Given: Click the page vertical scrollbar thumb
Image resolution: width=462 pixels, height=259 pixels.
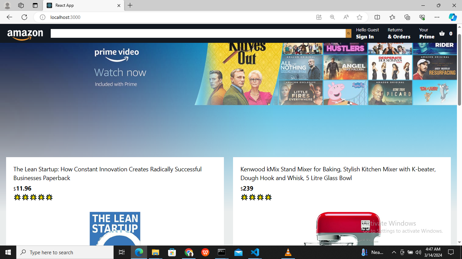Looking at the screenshot, I should point(460,69).
